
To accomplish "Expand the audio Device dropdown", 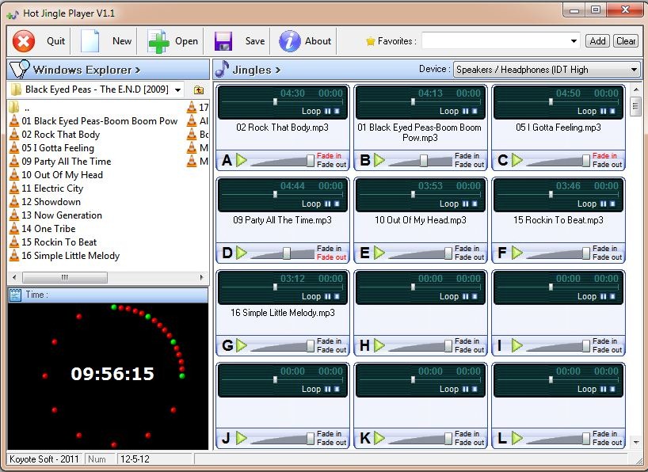I will (x=634, y=70).
